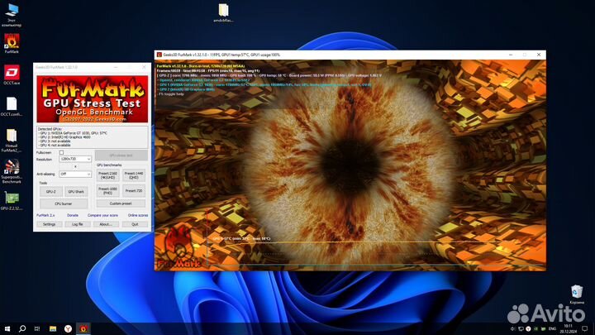This screenshot has width=595, height=335.
Task: Click the Preset:1080 (FHD) button
Action: pos(107,190)
